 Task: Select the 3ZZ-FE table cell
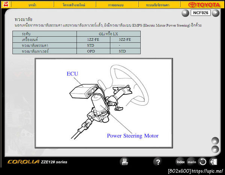coord(125,40)
